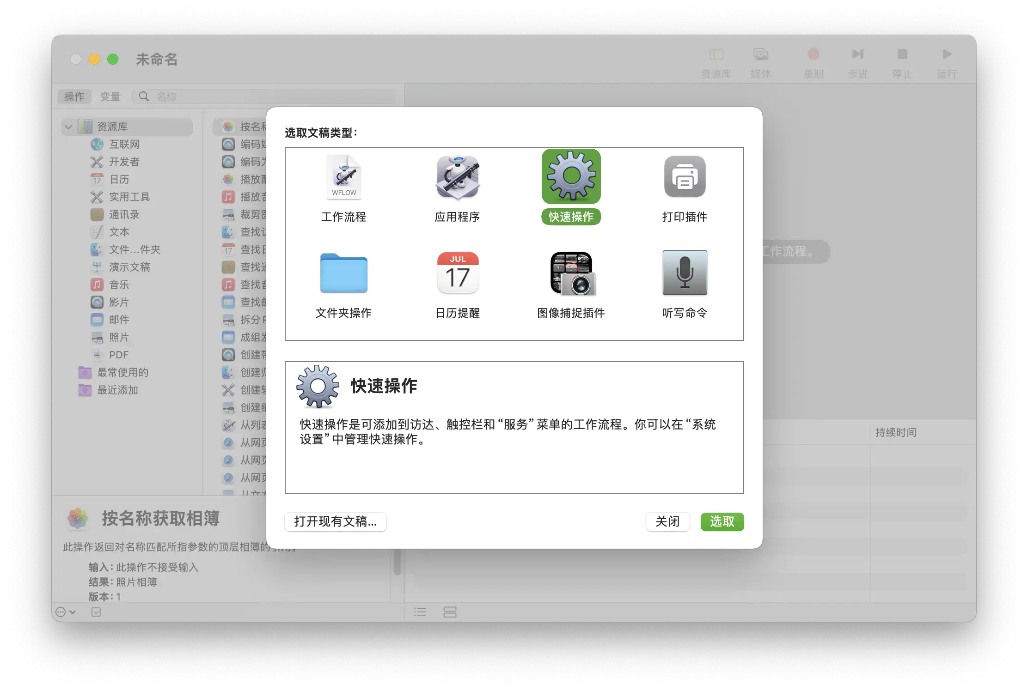Click the 关闭 button to dismiss the dialog
This screenshot has width=1028, height=690.
(667, 522)
